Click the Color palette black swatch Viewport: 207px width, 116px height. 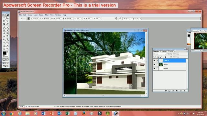pyautogui.click(x=189, y=35)
